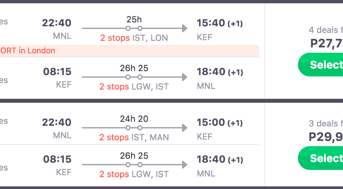Click first stop dot on 24h 20 flight
This screenshot has width=343, height=189.
coord(128,128)
